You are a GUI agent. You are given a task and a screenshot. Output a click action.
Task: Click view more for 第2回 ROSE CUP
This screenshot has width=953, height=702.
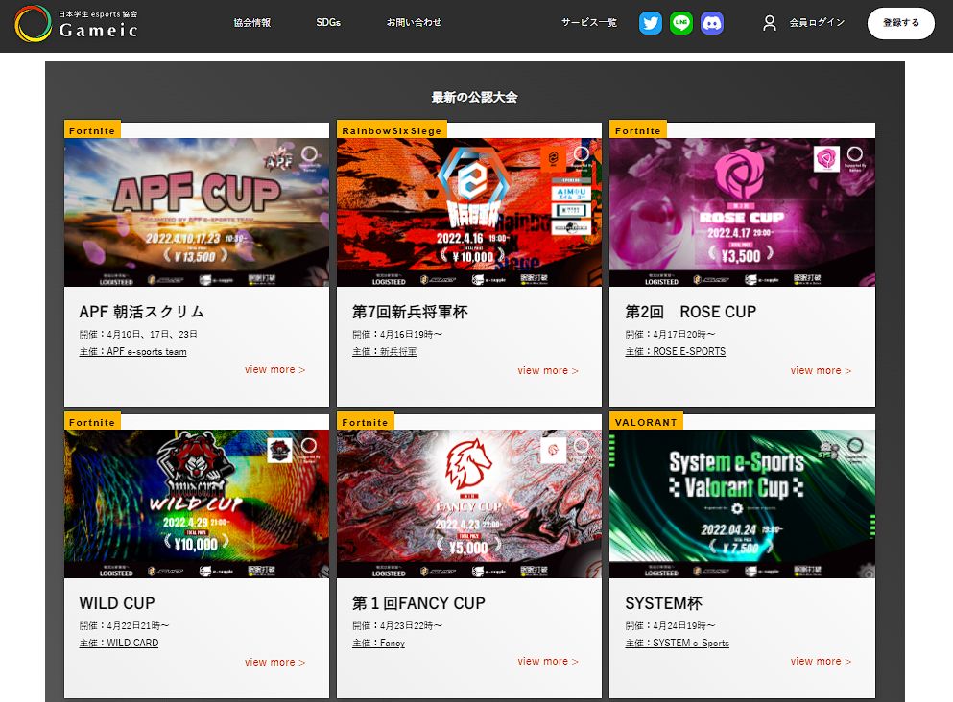[821, 370]
